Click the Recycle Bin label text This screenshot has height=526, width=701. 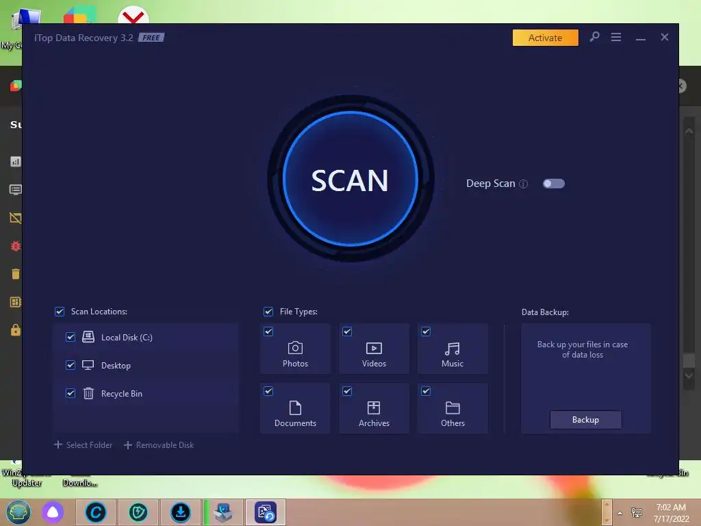point(122,394)
